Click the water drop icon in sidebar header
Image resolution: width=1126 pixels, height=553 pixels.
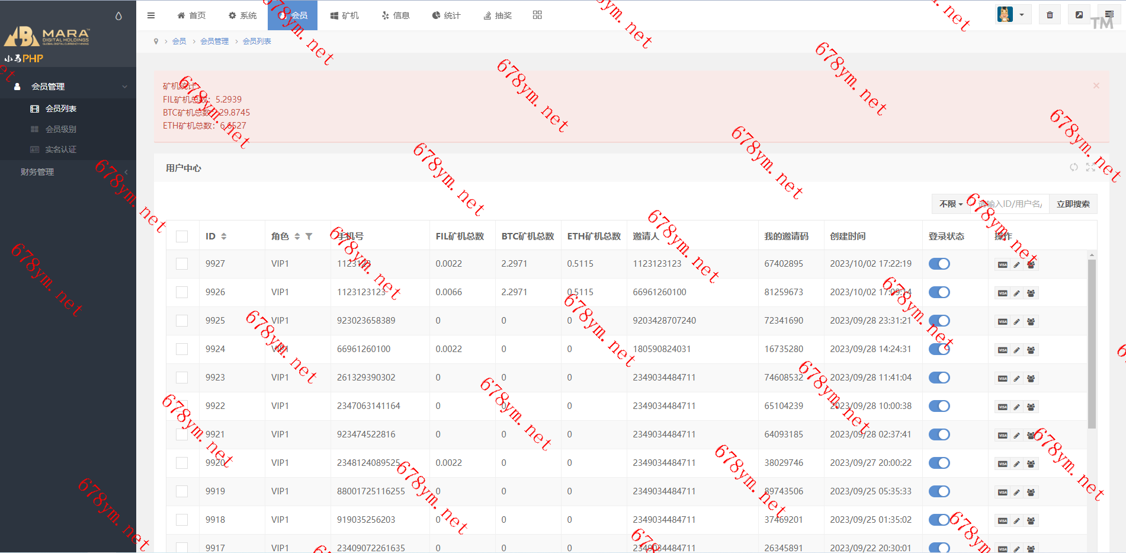click(x=118, y=16)
